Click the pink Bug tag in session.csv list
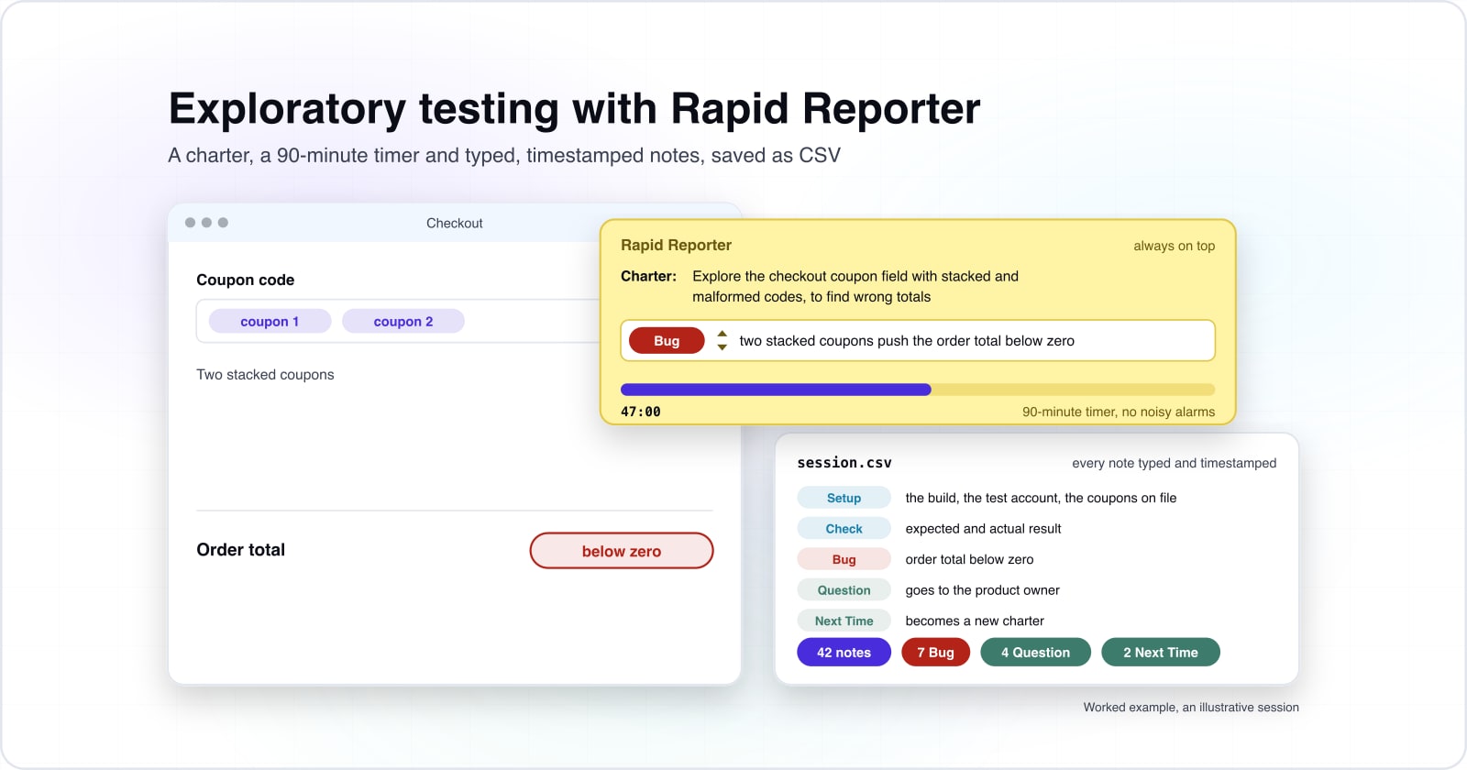The image size is (1467, 770). click(x=844, y=559)
